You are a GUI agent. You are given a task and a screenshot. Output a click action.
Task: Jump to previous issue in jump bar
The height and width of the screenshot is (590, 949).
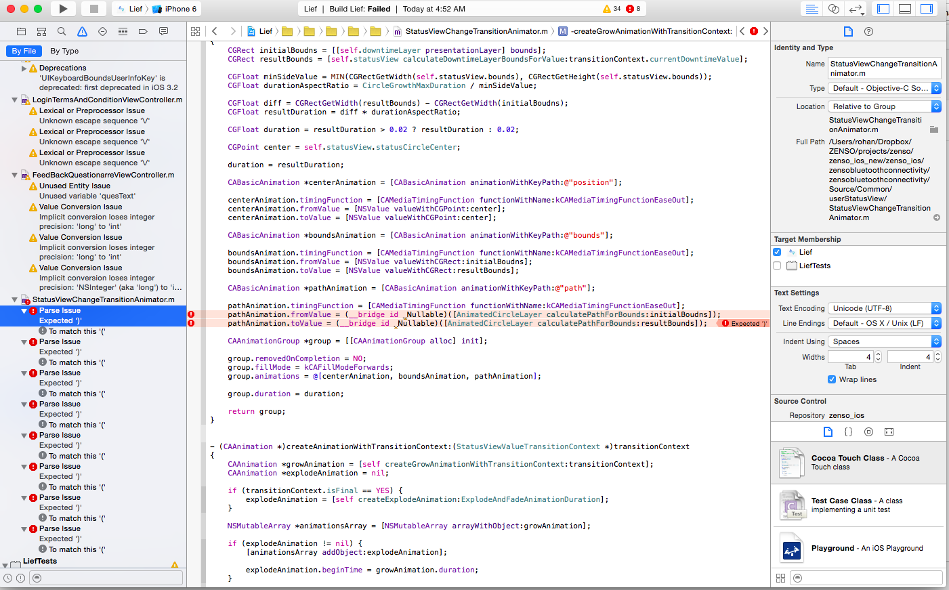742,31
